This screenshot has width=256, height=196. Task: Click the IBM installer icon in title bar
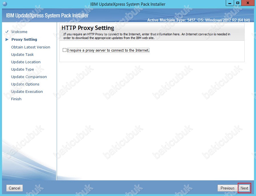point(4,4)
